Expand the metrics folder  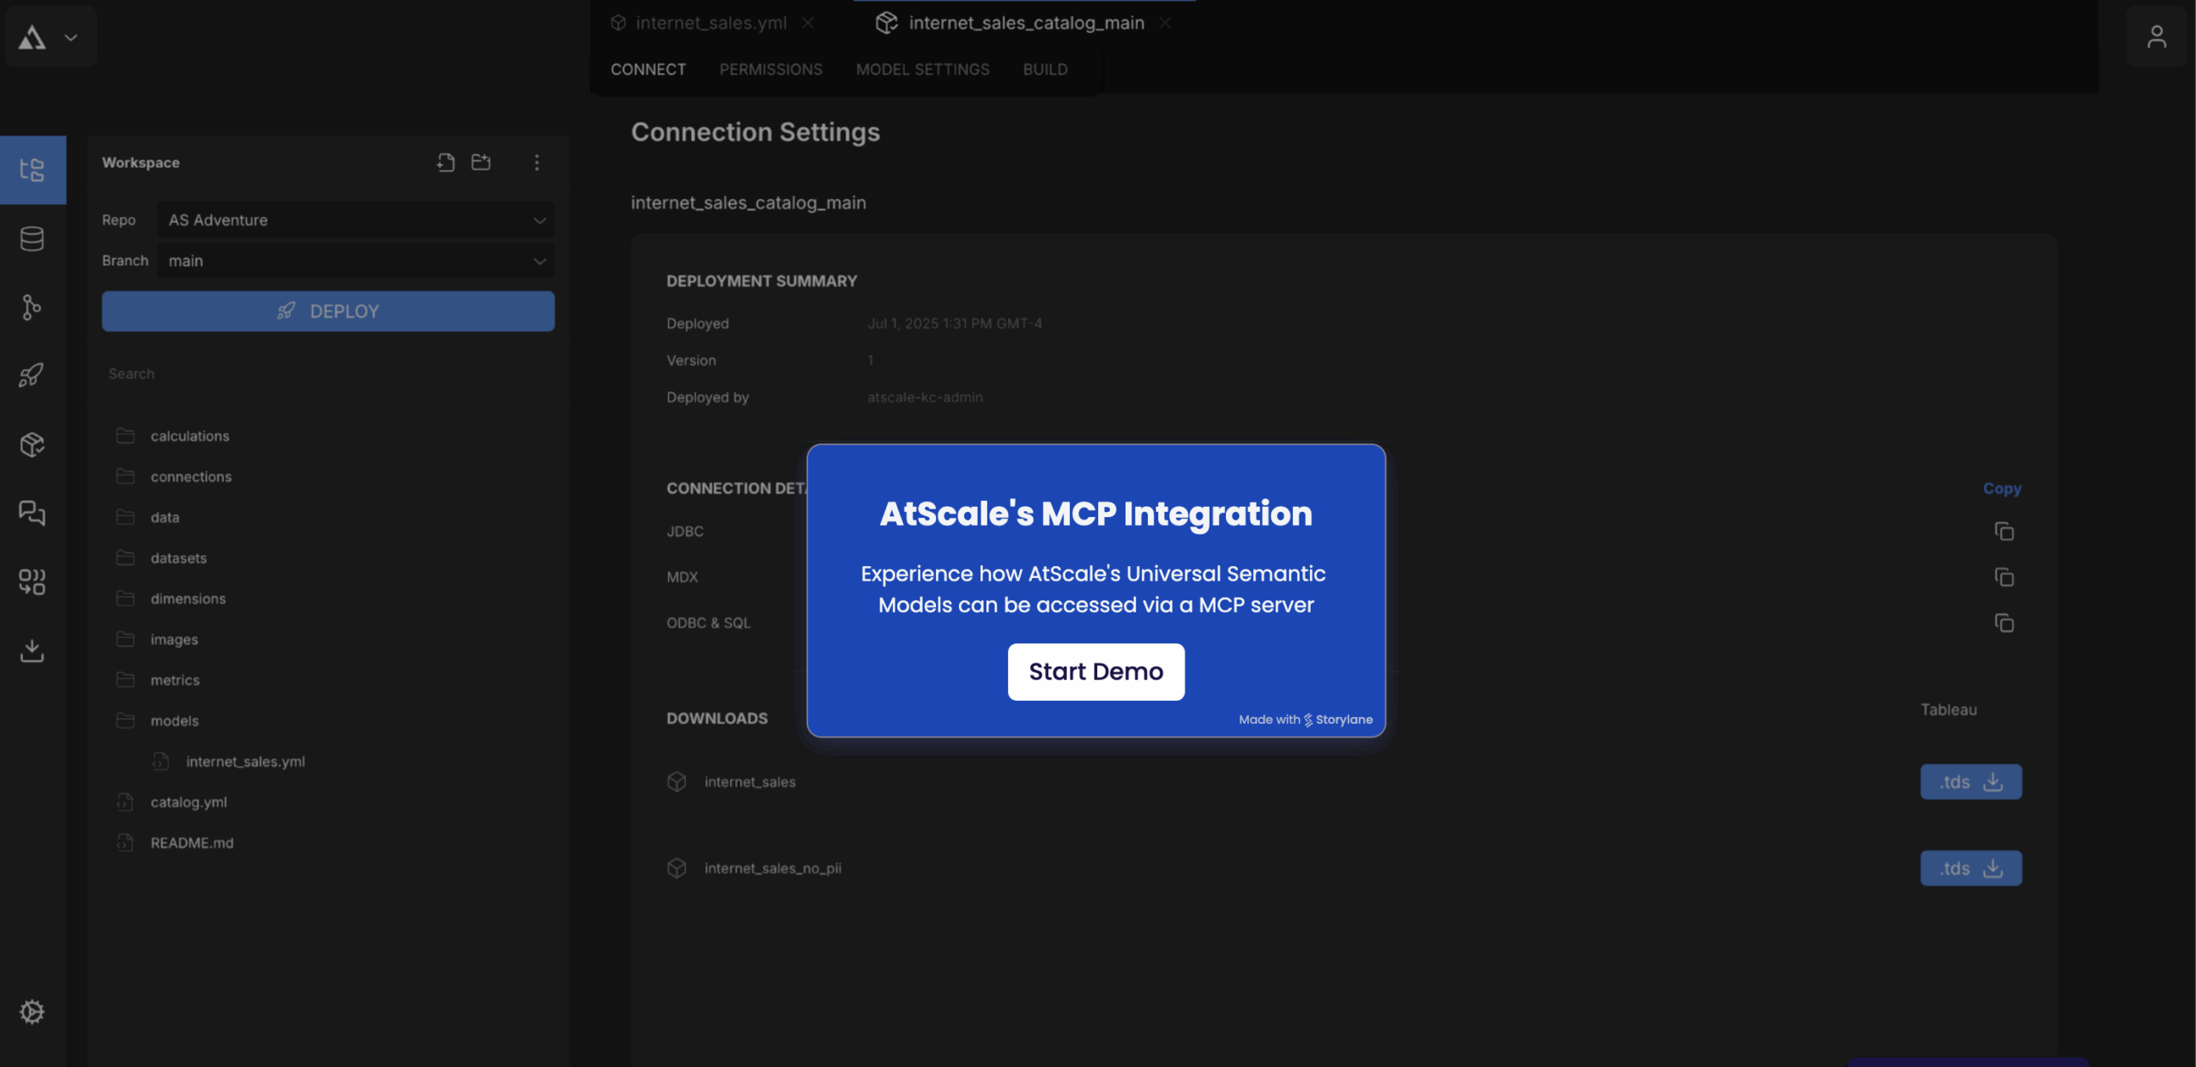175,680
